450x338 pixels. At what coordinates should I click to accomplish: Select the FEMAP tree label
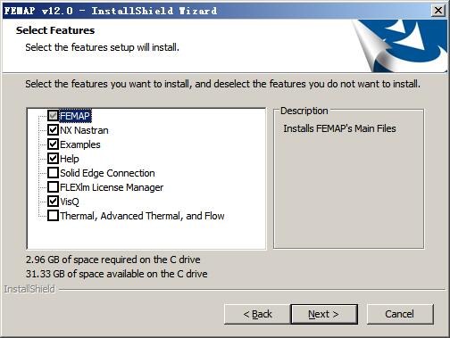[75, 116]
